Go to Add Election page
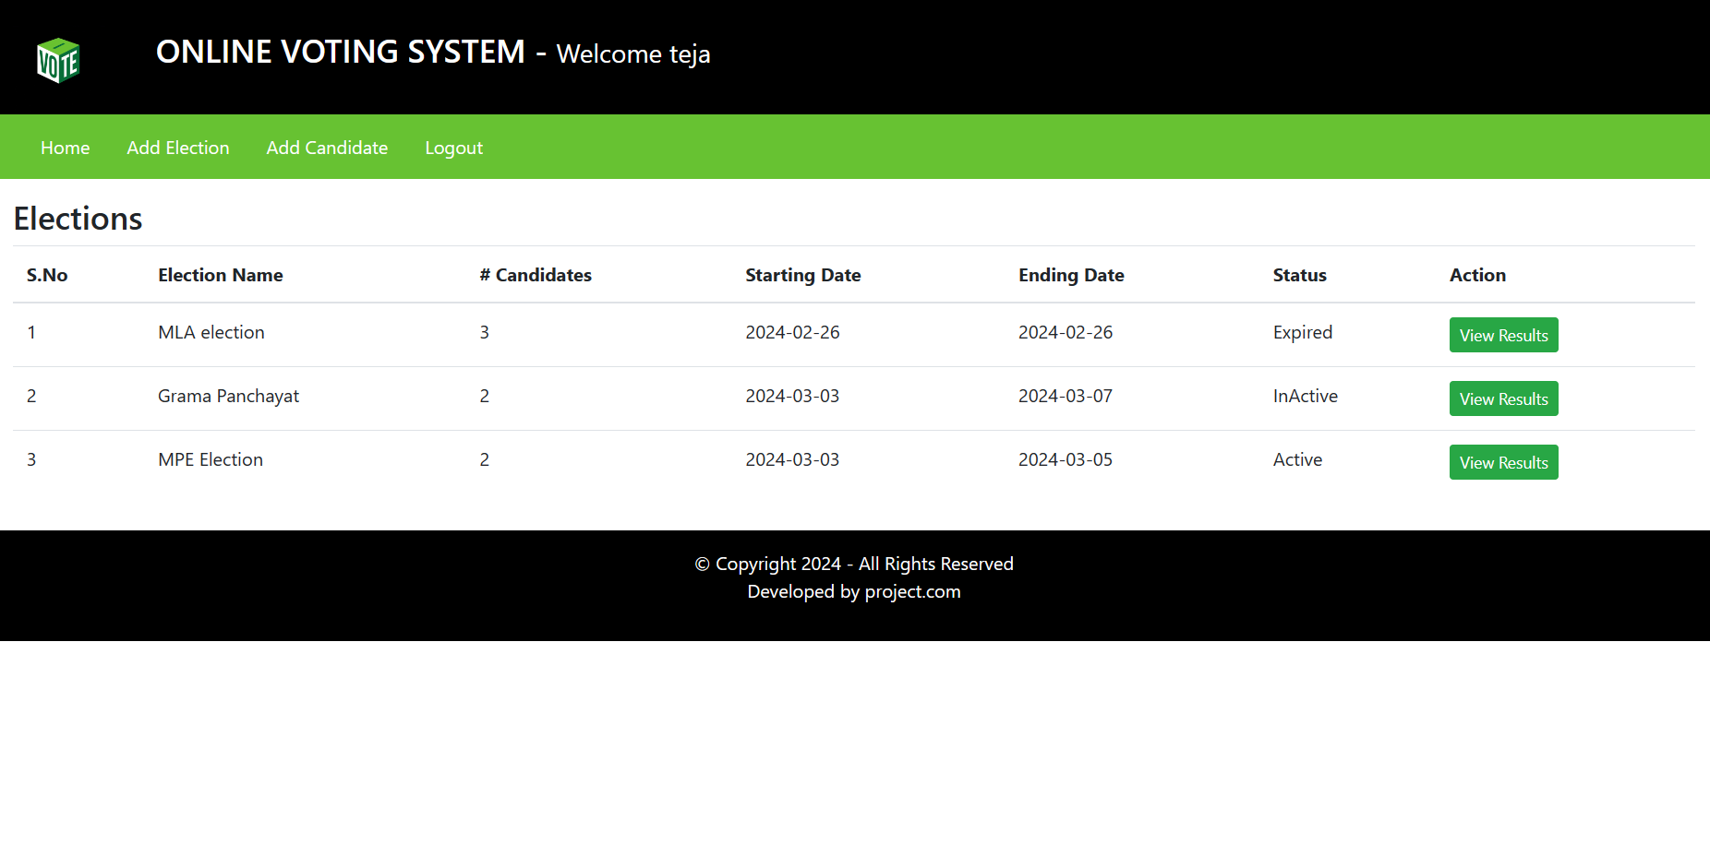 click(178, 148)
